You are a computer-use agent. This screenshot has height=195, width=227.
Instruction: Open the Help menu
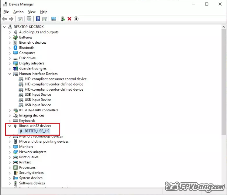click(43, 12)
